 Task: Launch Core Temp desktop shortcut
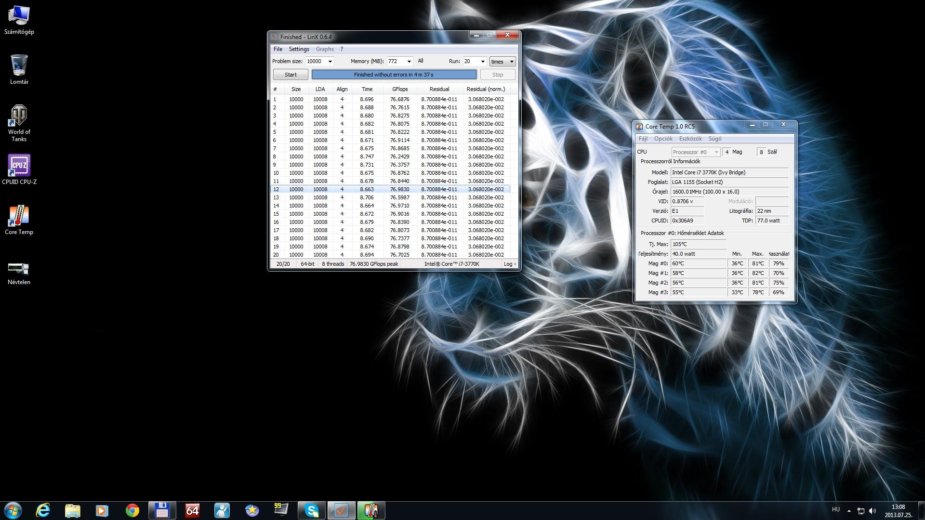pos(19,220)
